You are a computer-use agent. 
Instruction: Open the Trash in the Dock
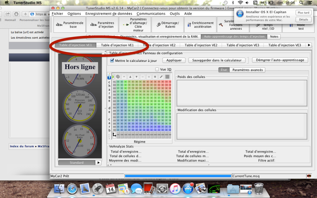point(259,189)
